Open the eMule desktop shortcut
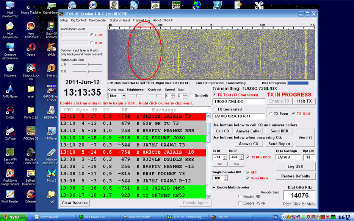The image size is (354, 221). 52,49
